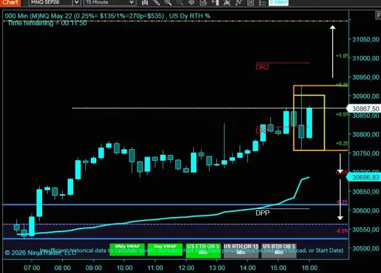Click the 30867,50 price marker
The width and height of the screenshot is (381, 273).
(x=364, y=108)
